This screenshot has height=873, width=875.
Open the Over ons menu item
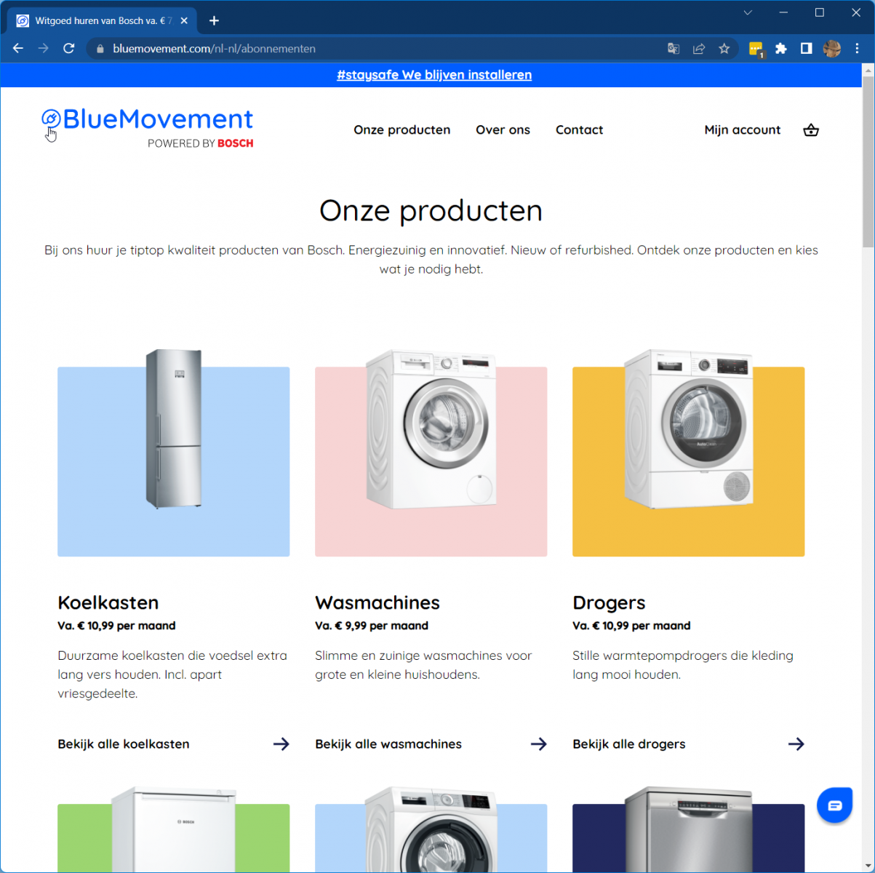coord(503,130)
